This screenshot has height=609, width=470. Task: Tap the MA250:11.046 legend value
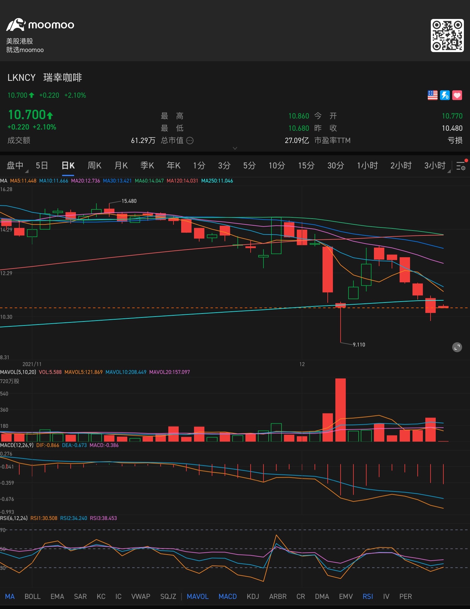217,181
